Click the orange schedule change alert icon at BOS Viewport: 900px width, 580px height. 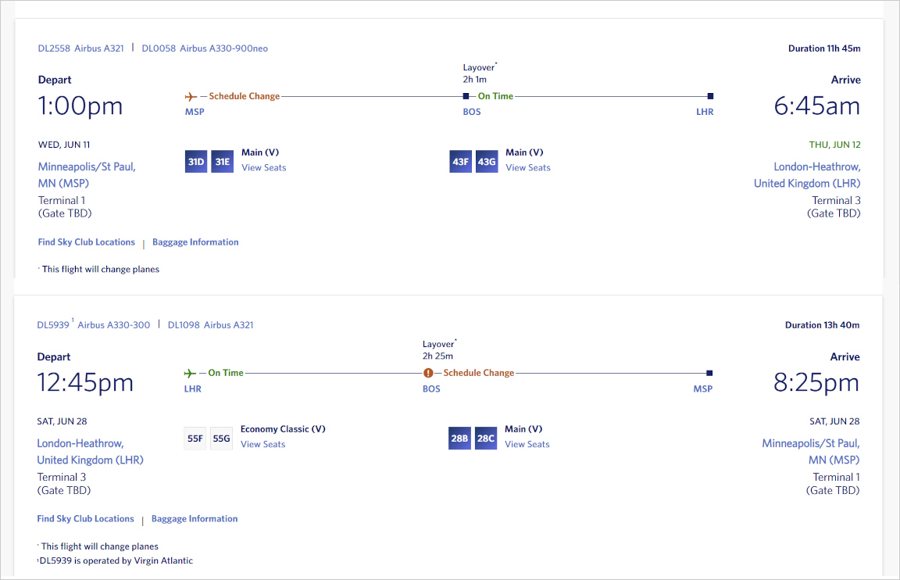[428, 373]
